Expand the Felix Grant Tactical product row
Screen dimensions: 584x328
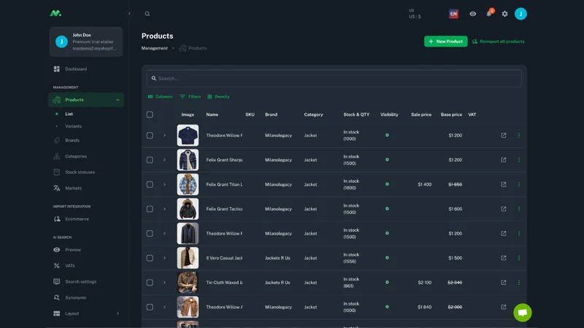pyautogui.click(x=164, y=209)
